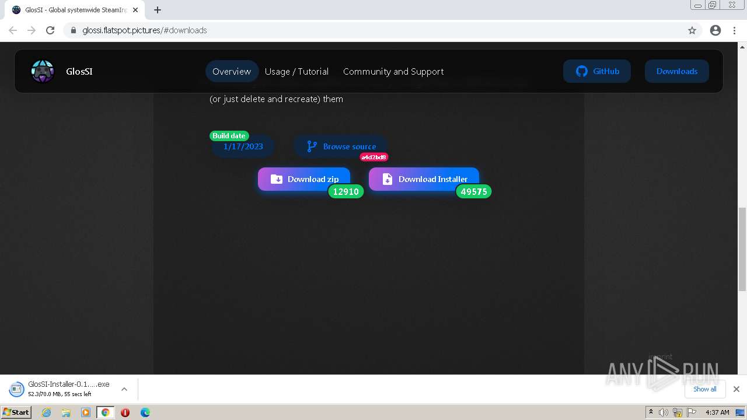Image resolution: width=747 pixels, height=420 pixels.
Task: Click the file icon on Download Installer
Action: click(x=388, y=179)
